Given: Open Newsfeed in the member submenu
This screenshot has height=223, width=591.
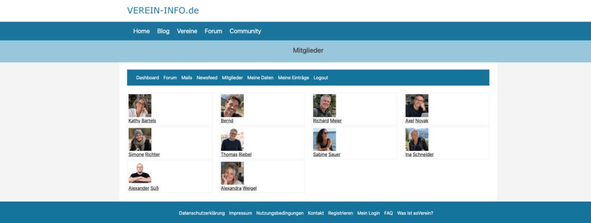Looking at the screenshot, I should [207, 78].
